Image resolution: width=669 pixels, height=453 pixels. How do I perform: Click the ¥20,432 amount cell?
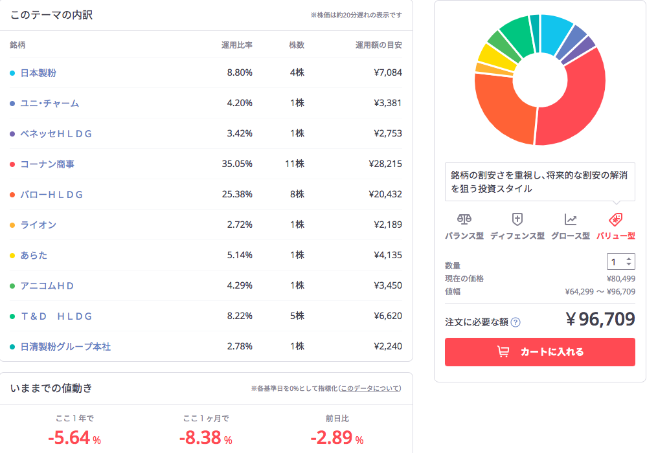(385, 194)
